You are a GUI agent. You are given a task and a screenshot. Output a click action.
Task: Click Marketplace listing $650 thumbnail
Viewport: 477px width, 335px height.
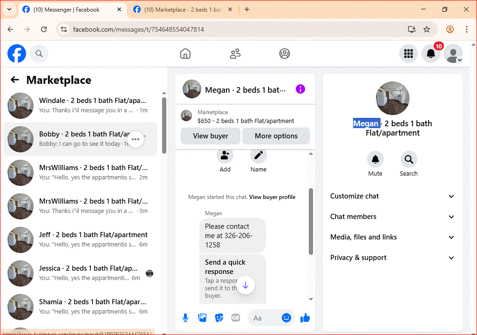[x=186, y=116]
